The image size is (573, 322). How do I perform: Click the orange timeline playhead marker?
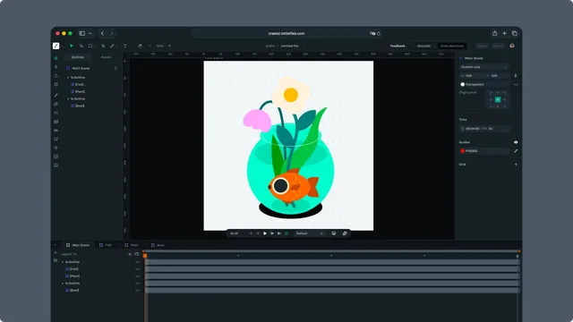145,256
